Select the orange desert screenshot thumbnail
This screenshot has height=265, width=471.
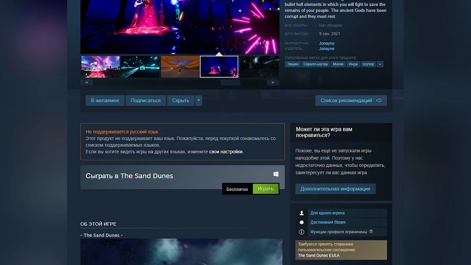(180, 67)
